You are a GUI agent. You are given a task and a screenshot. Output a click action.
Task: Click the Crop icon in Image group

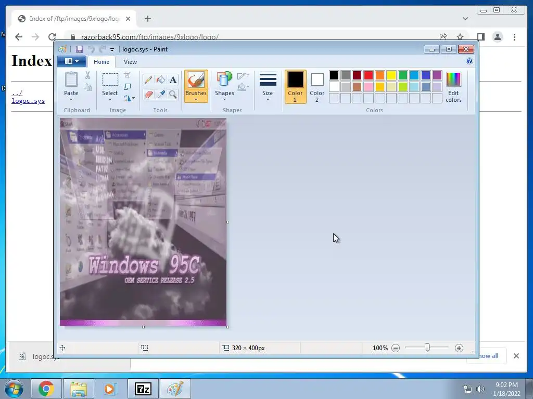coord(127,75)
